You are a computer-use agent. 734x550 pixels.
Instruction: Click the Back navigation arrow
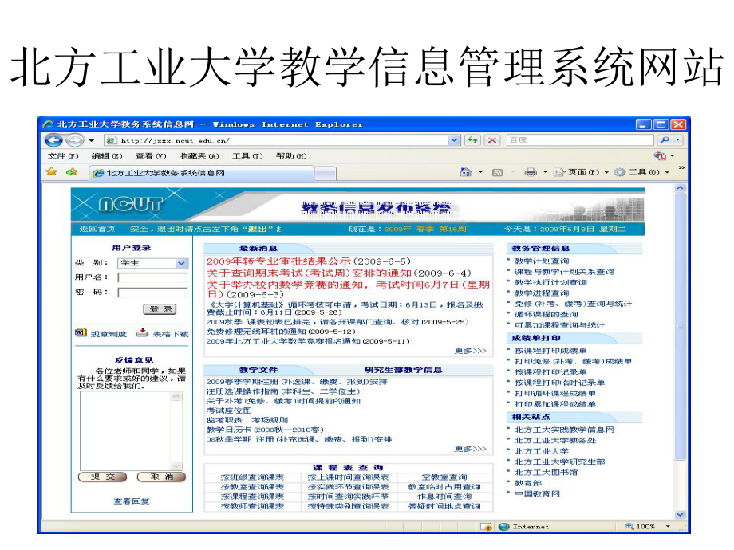(54, 140)
